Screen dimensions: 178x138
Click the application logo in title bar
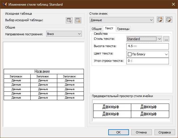point(5,5)
